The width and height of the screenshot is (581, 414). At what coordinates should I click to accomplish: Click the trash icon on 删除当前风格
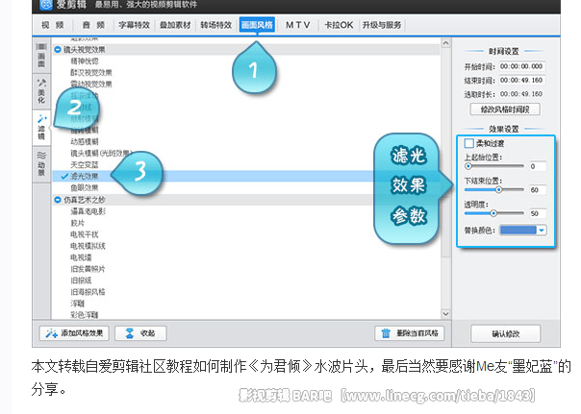tap(386, 333)
